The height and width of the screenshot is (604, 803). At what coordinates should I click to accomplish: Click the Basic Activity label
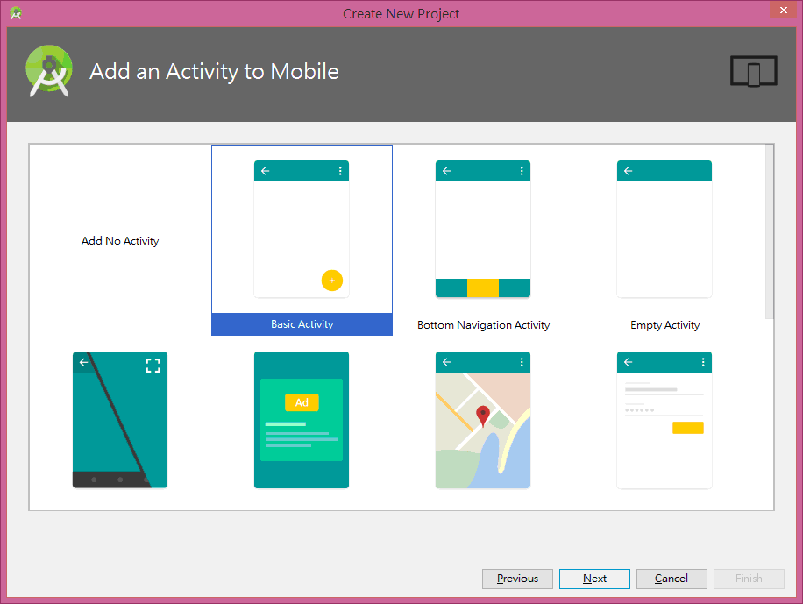coord(302,324)
